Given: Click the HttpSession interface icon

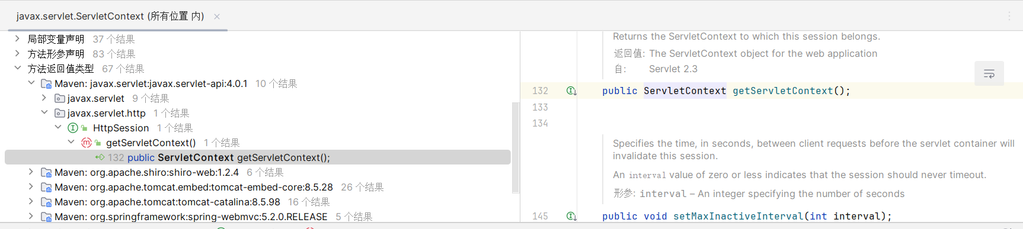Looking at the screenshot, I should tap(73, 128).
